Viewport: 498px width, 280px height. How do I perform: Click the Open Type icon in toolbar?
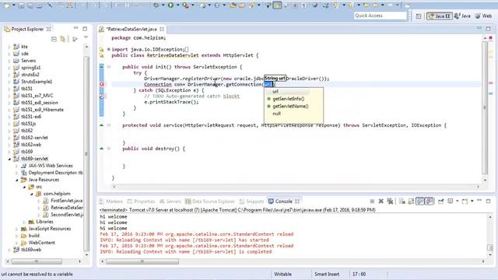[x=233, y=5]
